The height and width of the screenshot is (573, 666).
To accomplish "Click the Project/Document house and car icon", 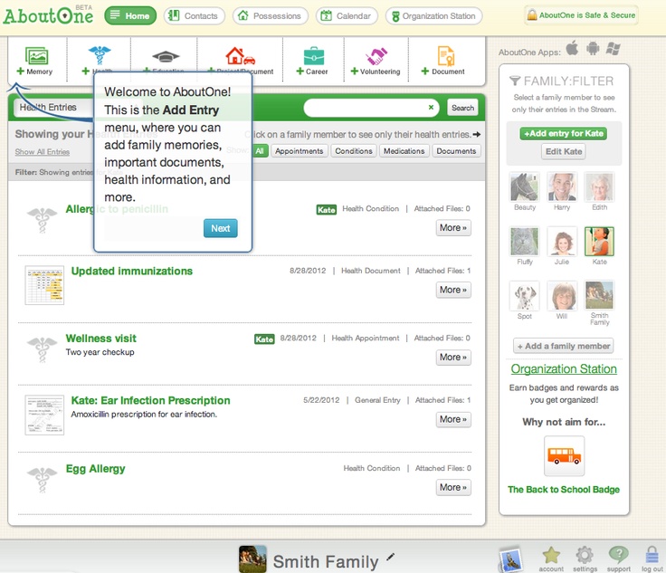I will (x=240, y=56).
